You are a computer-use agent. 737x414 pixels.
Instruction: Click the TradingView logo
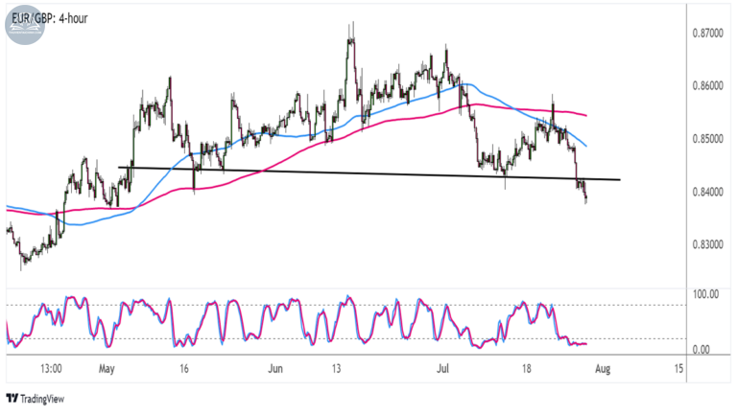click(x=36, y=399)
